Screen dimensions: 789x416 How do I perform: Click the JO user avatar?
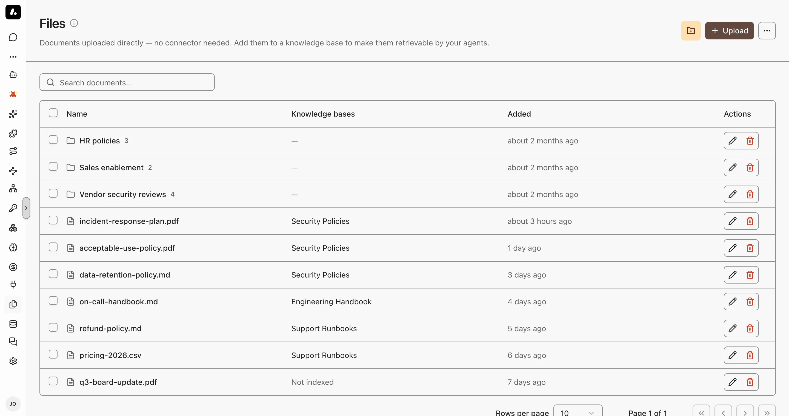coord(13,404)
